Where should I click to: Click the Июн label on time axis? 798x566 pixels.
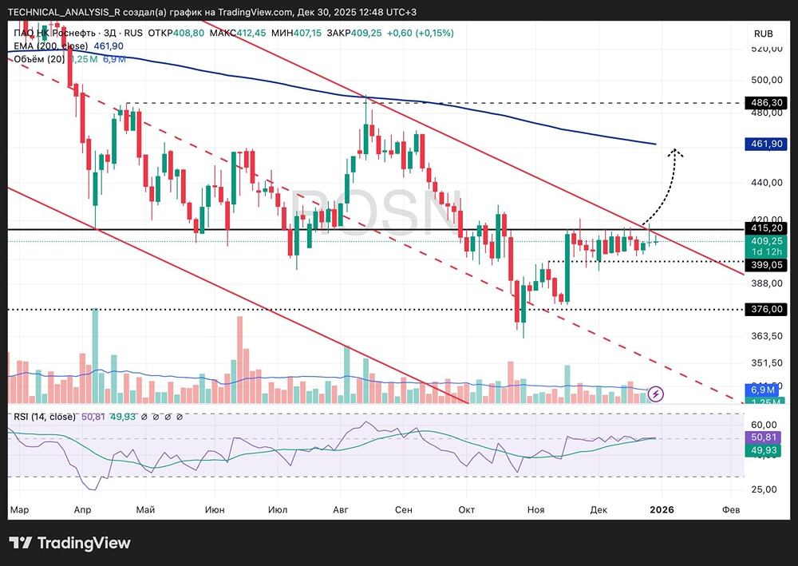click(x=215, y=509)
